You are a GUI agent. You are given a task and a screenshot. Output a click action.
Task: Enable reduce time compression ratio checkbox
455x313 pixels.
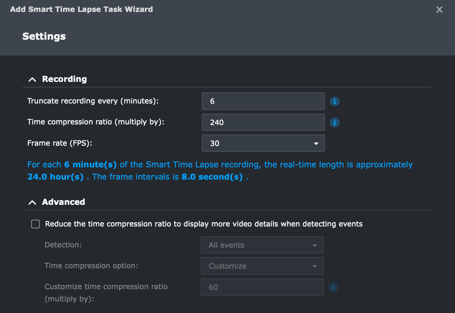pos(35,224)
